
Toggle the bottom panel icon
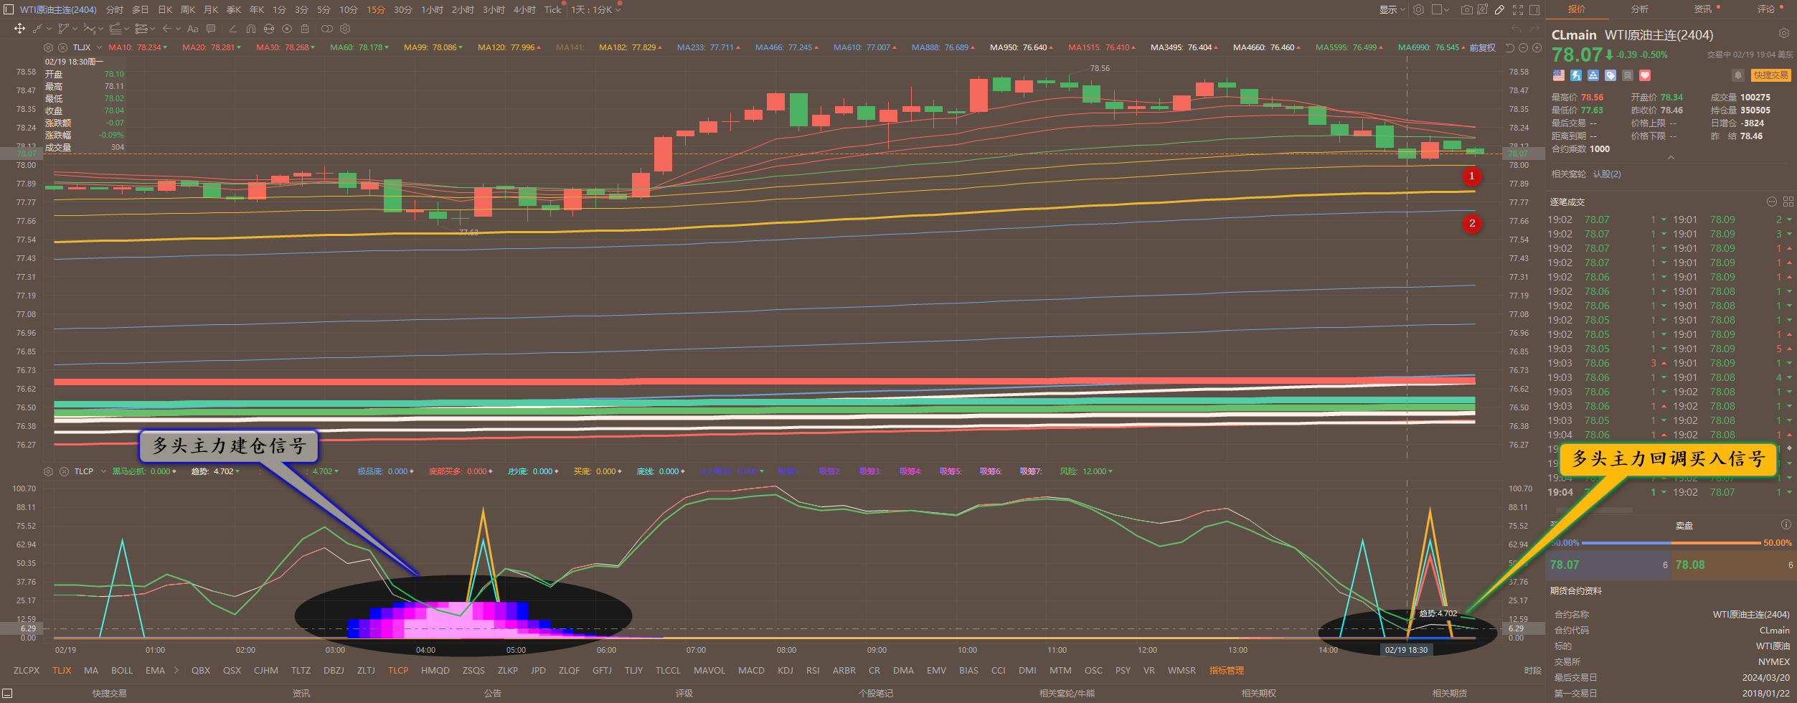[7, 694]
